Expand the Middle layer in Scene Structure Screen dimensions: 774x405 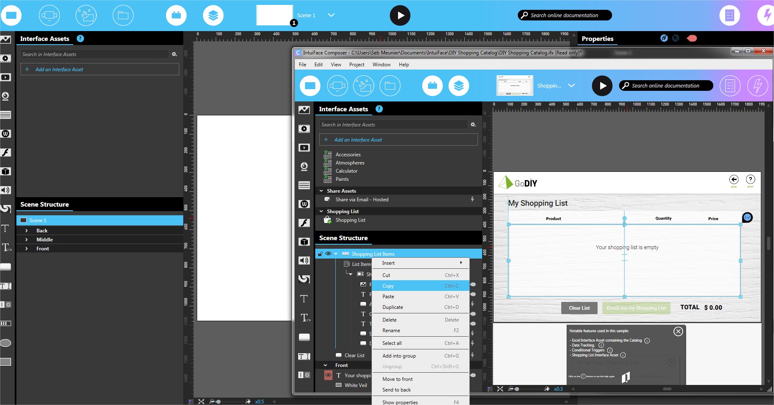(27, 240)
